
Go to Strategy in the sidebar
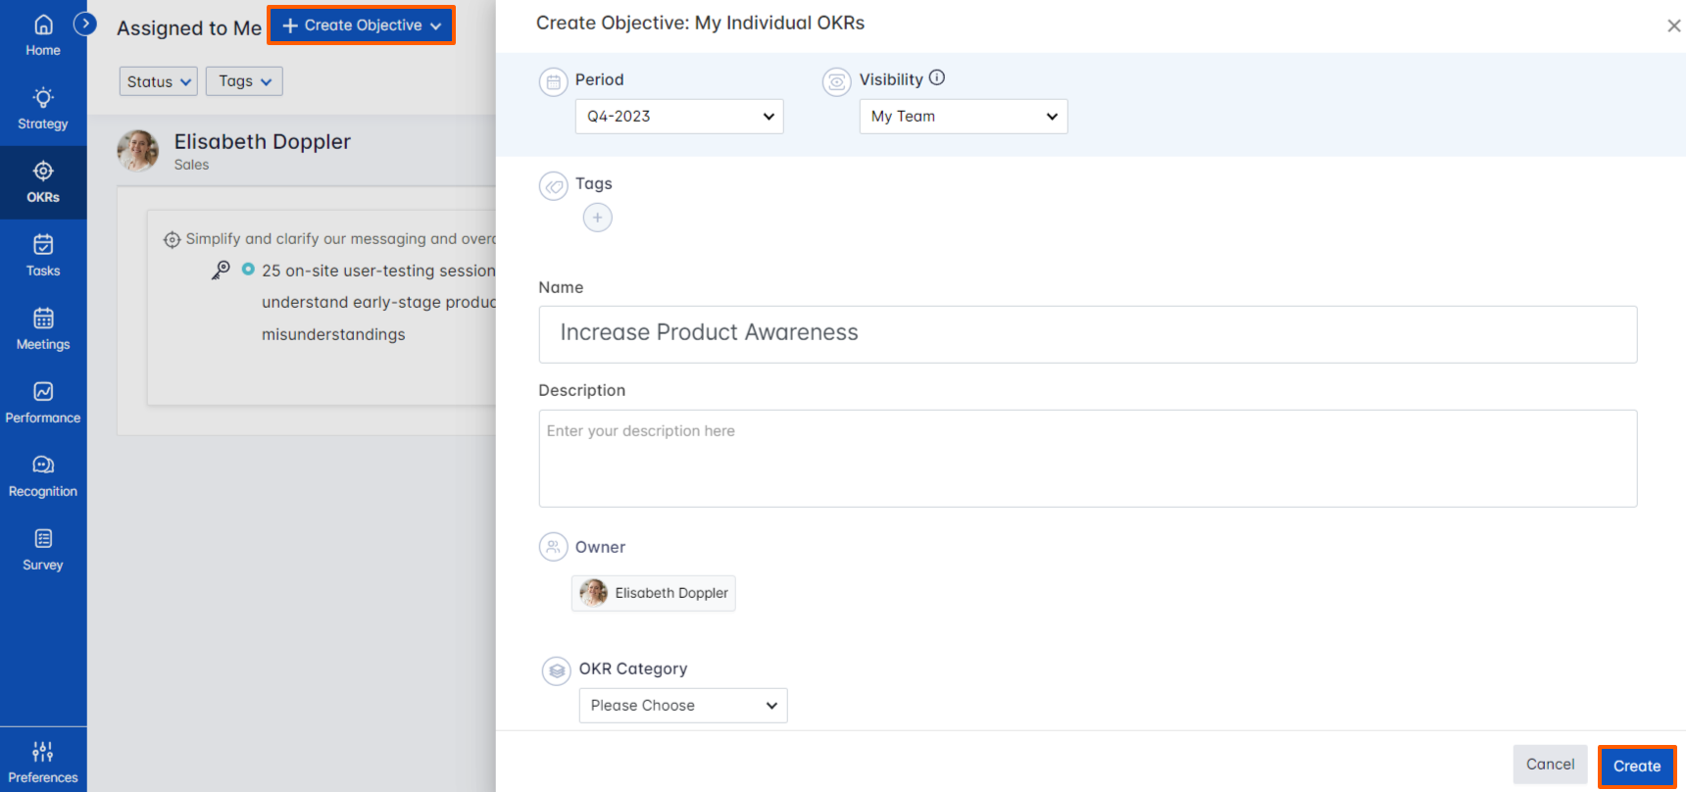tap(43, 109)
